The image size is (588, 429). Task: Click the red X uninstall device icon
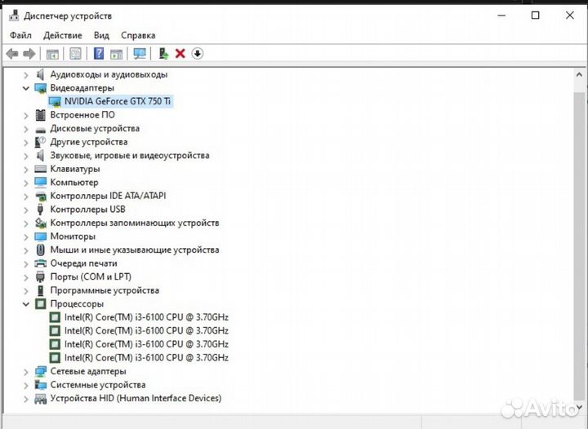[x=180, y=54]
